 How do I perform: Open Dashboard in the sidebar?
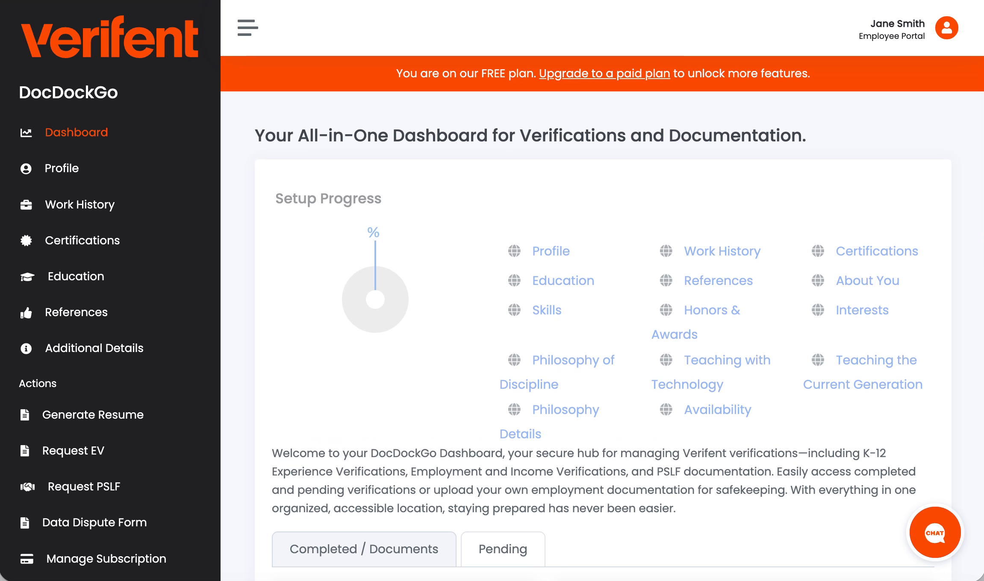pyautogui.click(x=76, y=132)
